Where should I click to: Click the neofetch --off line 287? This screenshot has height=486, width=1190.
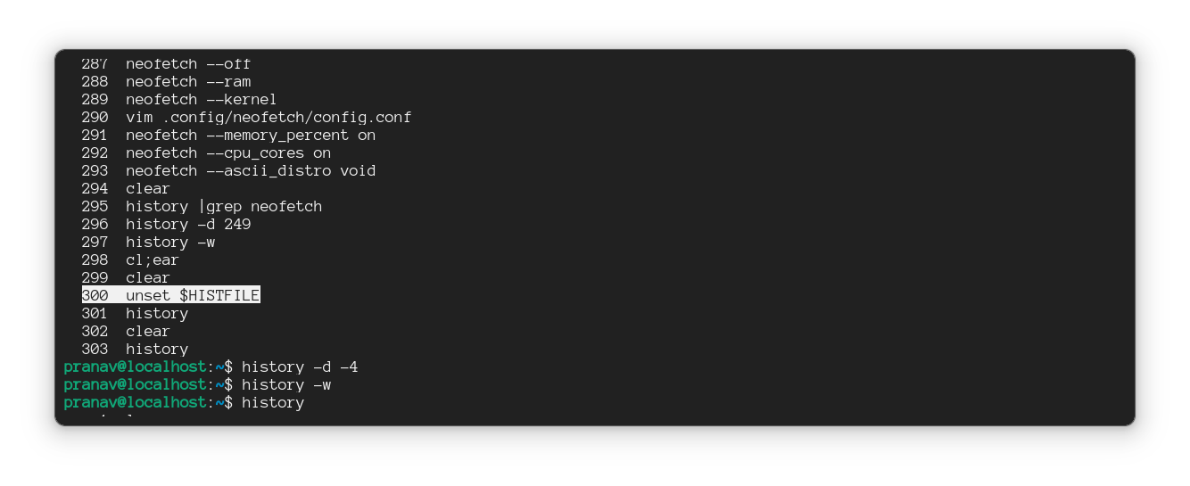point(187,64)
